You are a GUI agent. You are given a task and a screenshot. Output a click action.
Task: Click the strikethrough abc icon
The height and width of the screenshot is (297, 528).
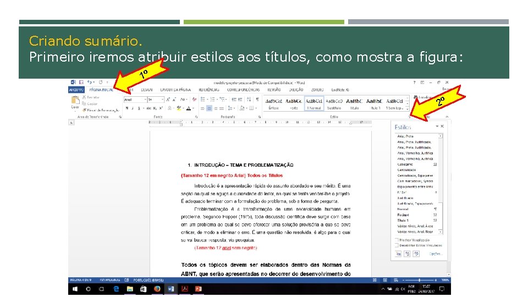pyautogui.click(x=148, y=108)
